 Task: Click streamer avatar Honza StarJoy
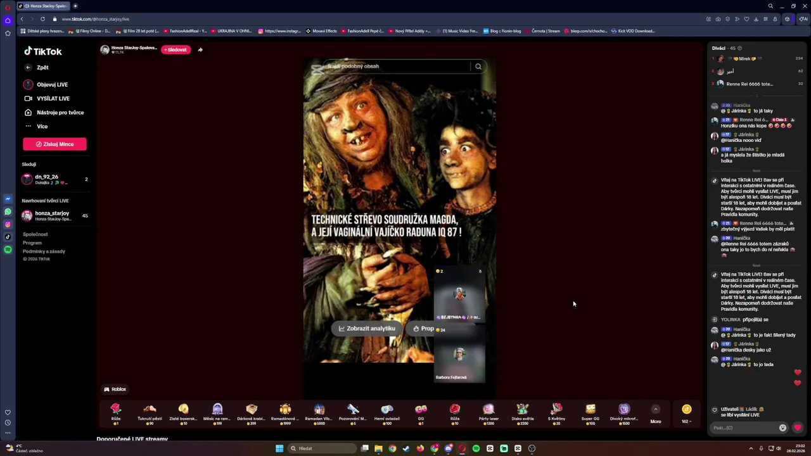coord(105,49)
